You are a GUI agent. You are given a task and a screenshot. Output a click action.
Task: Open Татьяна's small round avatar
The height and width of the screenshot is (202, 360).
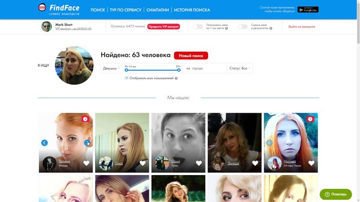click(49, 163)
